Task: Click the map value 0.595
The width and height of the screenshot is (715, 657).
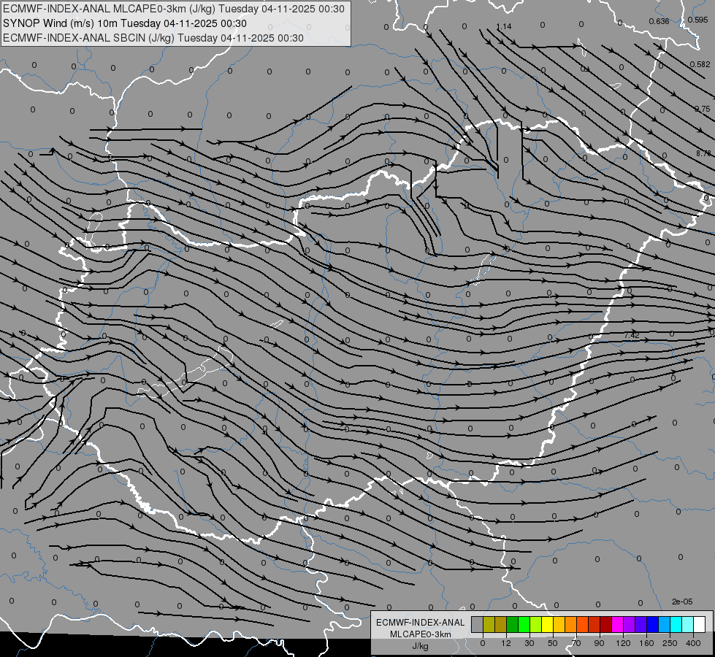Action: pos(698,20)
